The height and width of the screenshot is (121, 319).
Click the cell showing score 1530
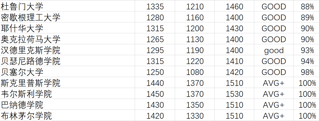[234, 94]
